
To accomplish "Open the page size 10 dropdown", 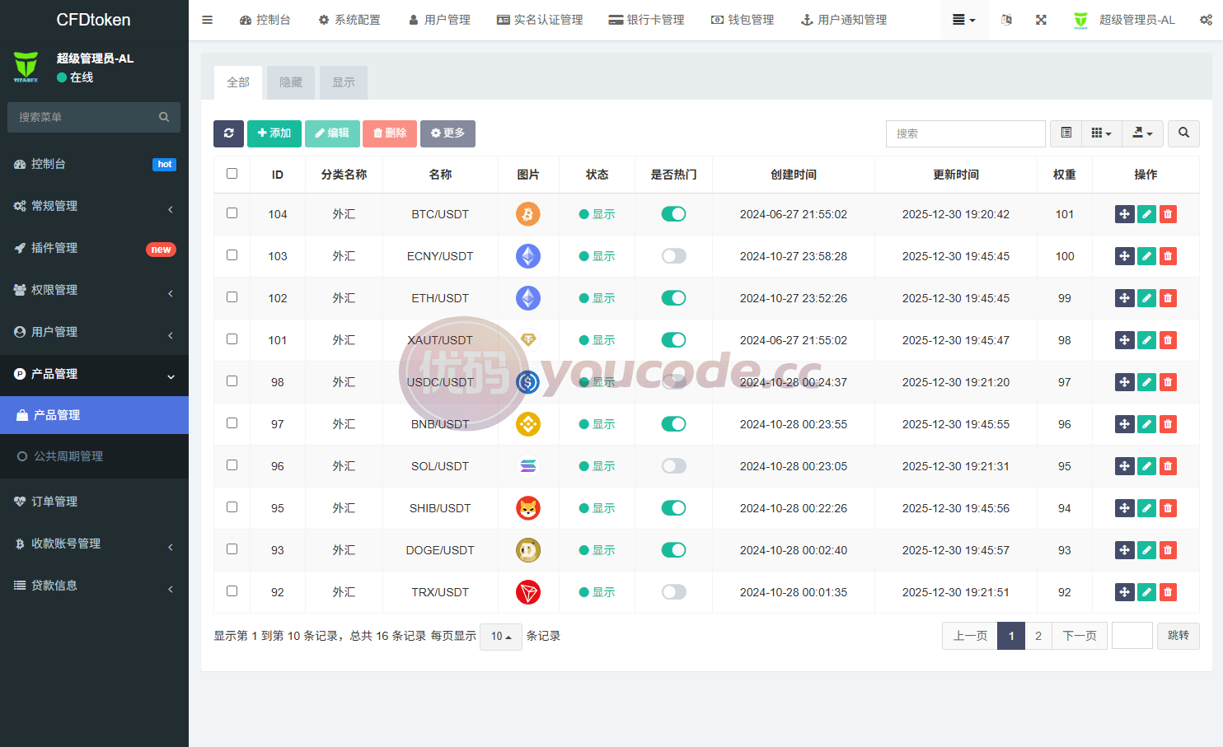I will tap(501, 636).
